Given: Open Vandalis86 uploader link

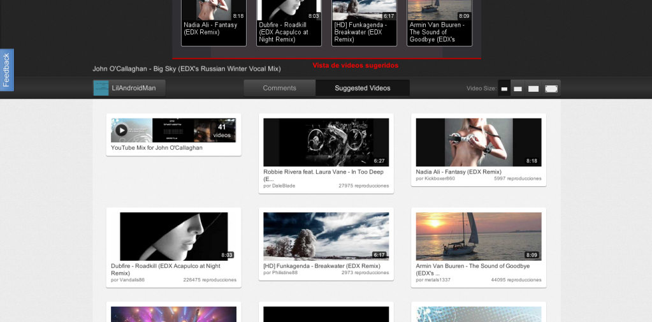Looking at the screenshot, I should click(127, 280).
